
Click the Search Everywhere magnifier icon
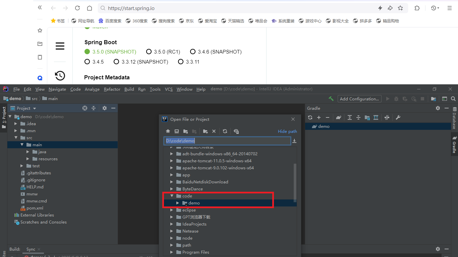click(453, 99)
